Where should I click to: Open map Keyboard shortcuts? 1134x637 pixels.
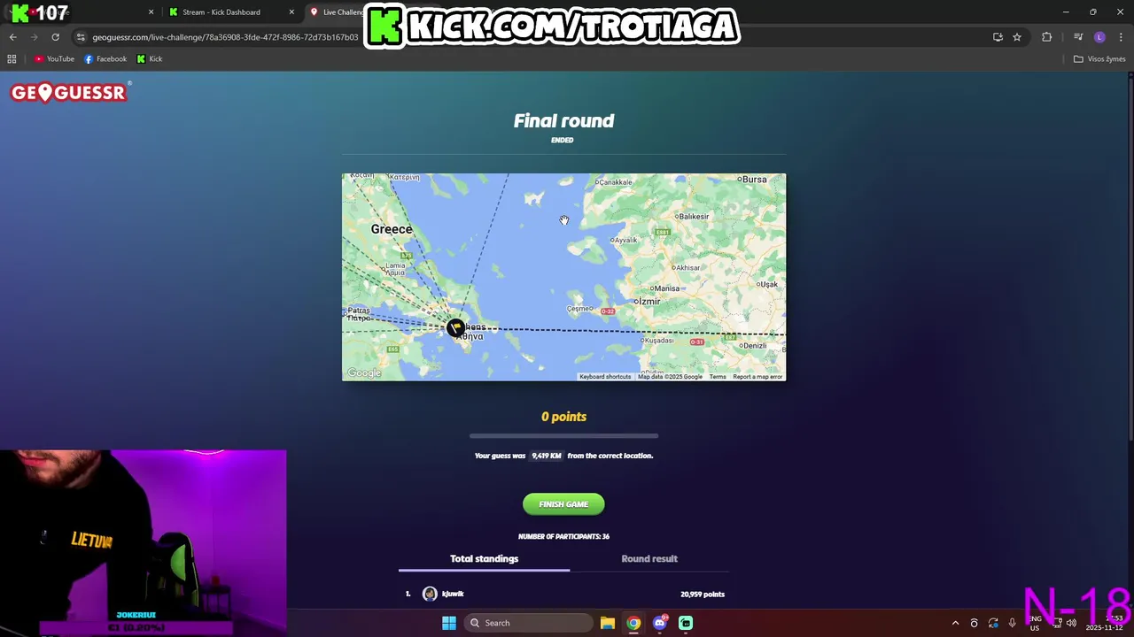[605, 377]
